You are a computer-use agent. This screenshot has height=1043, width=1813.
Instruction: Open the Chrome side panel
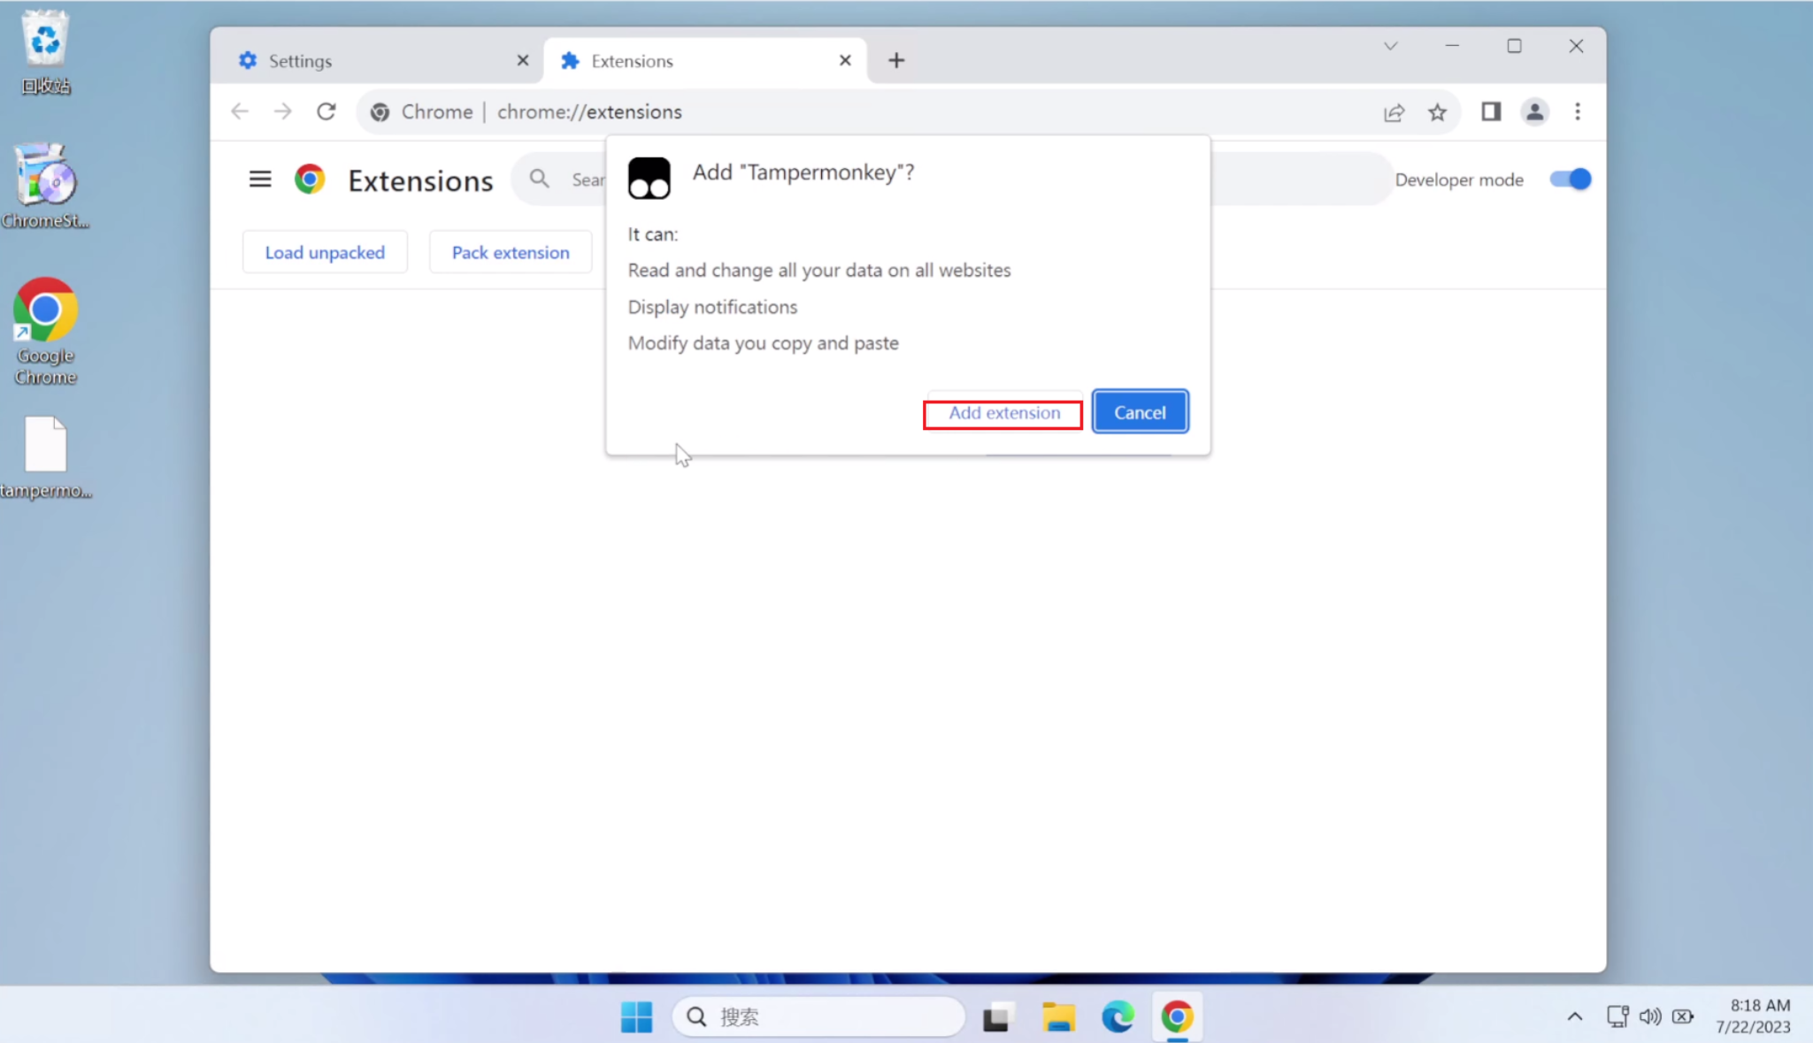point(1491,111)
